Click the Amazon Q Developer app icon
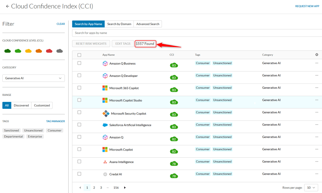Viewport: 322px width, 193px height. click(105, 76)
